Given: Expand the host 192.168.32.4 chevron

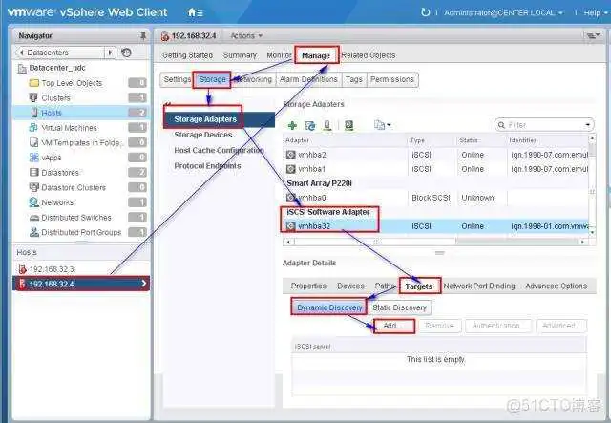Looking at the screenshot, I should pyautogui.click(x=143, y=284).
